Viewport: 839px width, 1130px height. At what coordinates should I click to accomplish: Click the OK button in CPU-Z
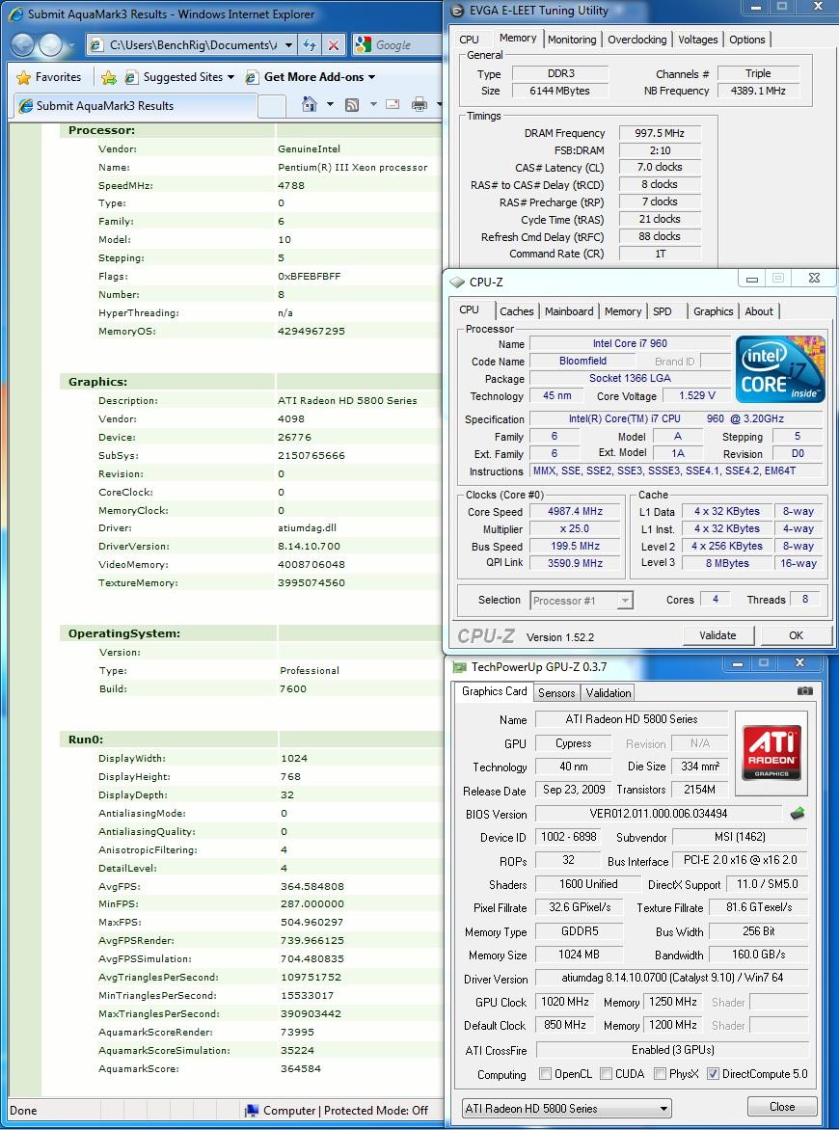point(796,635)
